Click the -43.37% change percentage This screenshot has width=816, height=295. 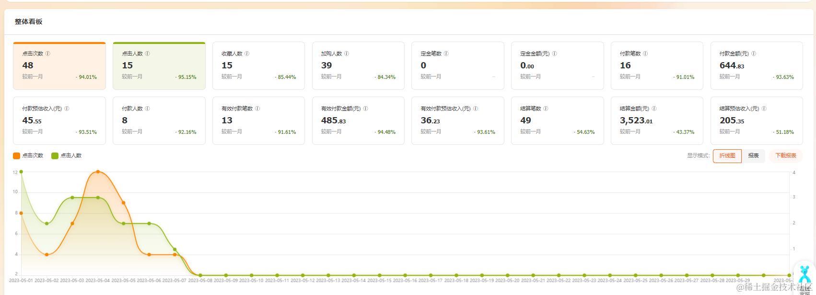tap(684, 132)
